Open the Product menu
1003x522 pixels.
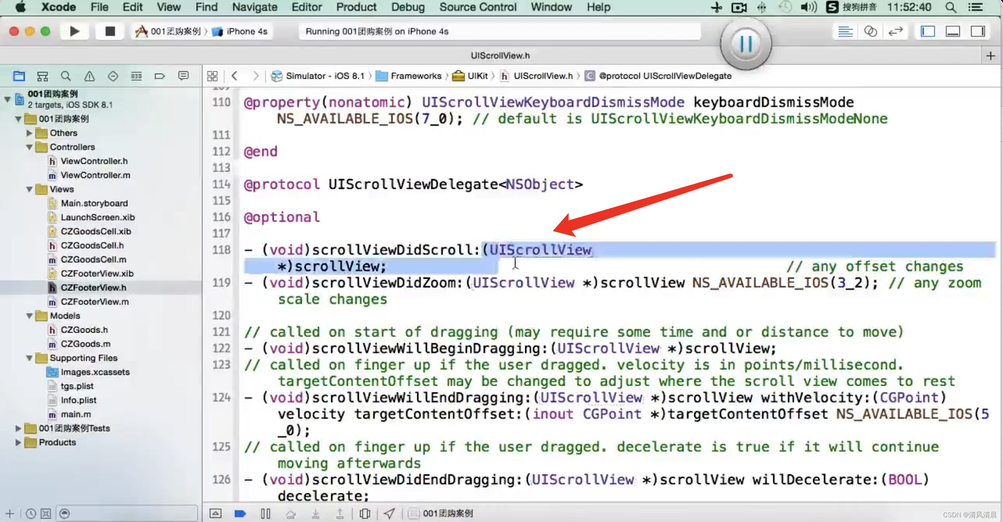click(356, 7)
